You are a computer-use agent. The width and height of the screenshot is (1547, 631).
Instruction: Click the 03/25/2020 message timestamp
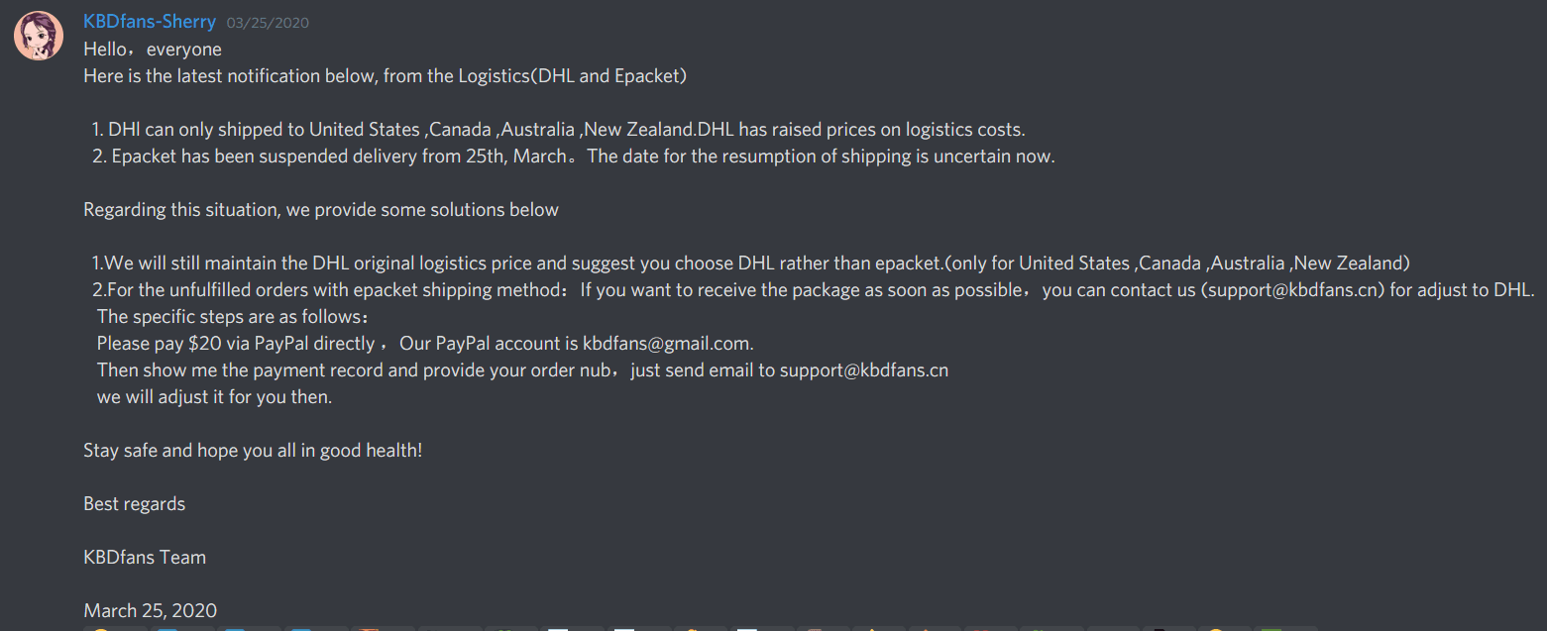pyautogui.click(x=267, y=23)
